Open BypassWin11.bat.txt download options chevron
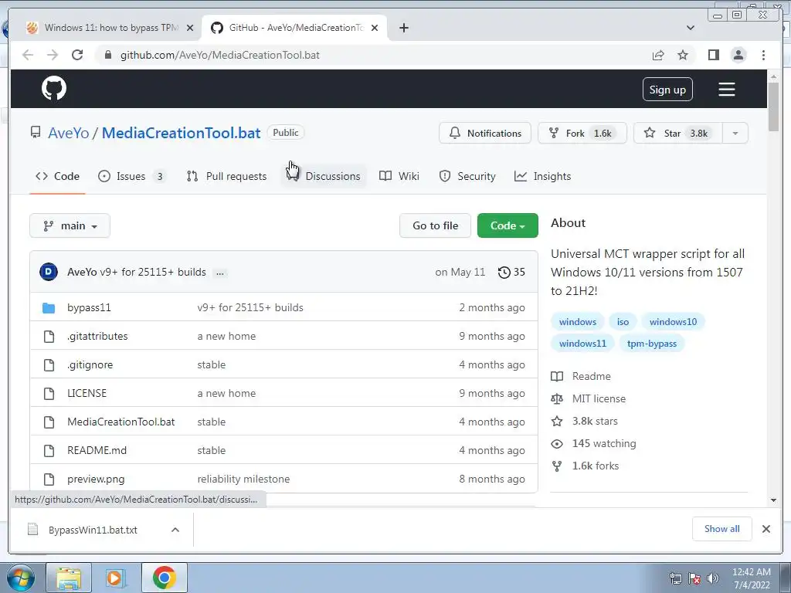The width and height of the screenshot is (791, 593). tap(175, 530)
